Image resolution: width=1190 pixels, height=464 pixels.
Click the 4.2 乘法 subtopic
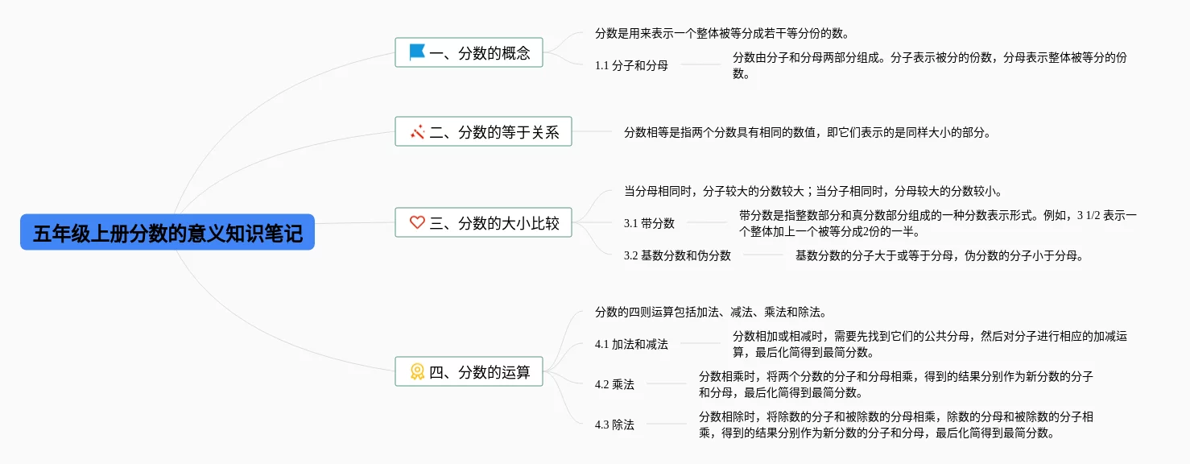tap(614, 384)
